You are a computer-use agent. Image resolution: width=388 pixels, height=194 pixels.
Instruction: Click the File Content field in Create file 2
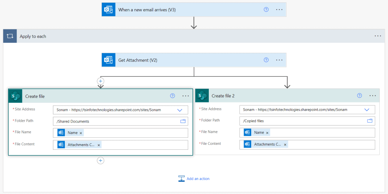coord(307,144)
